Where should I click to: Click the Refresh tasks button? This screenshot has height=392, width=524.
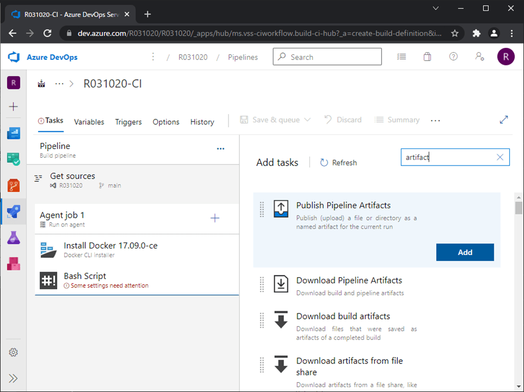tap(338, 163)
